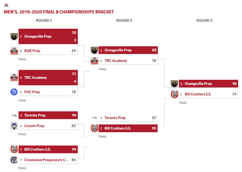Open Lincoln Prep team link
Screen dimensions: 242x172
34,126
